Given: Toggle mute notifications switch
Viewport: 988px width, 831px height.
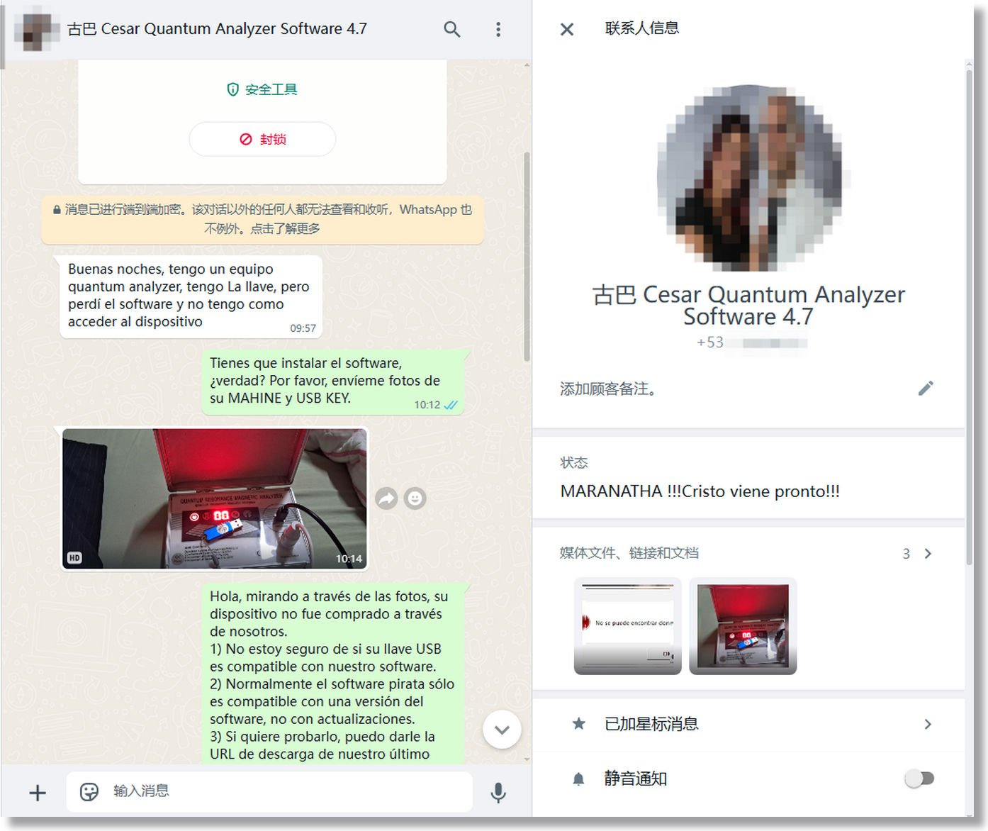Looking at the screenshot, I should coord(919,779).
